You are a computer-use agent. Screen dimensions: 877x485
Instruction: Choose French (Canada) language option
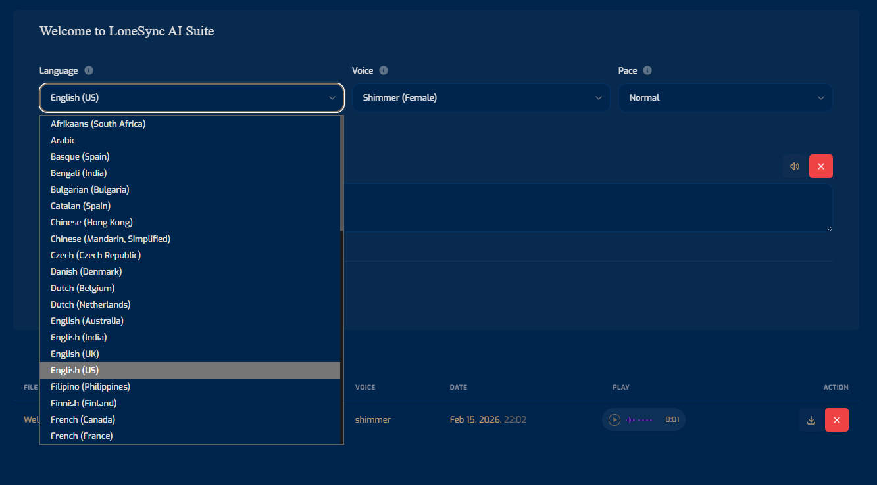click(83, 419)
